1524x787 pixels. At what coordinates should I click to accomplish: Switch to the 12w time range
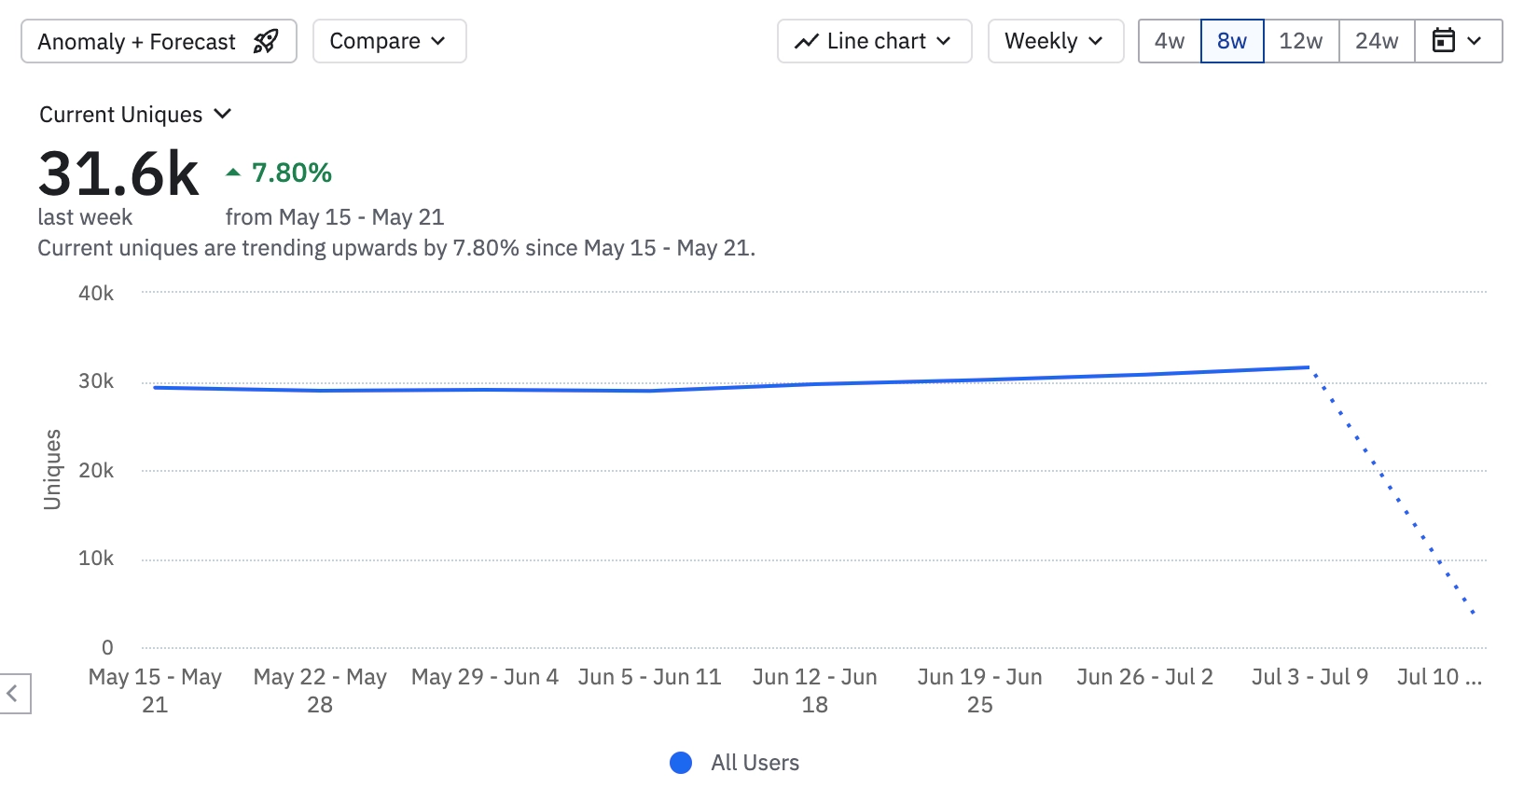click(x=1301, y=41)
